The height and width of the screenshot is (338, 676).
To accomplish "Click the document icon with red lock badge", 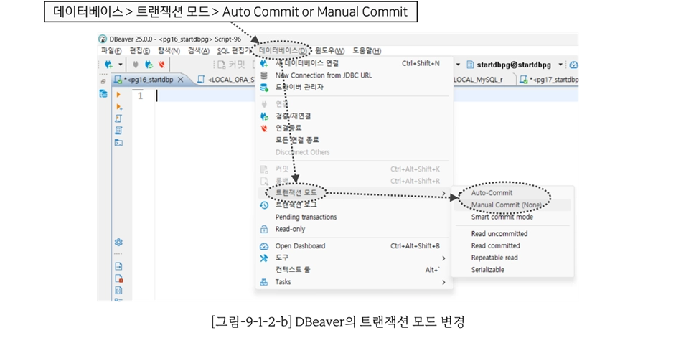I will pos(119,278).
